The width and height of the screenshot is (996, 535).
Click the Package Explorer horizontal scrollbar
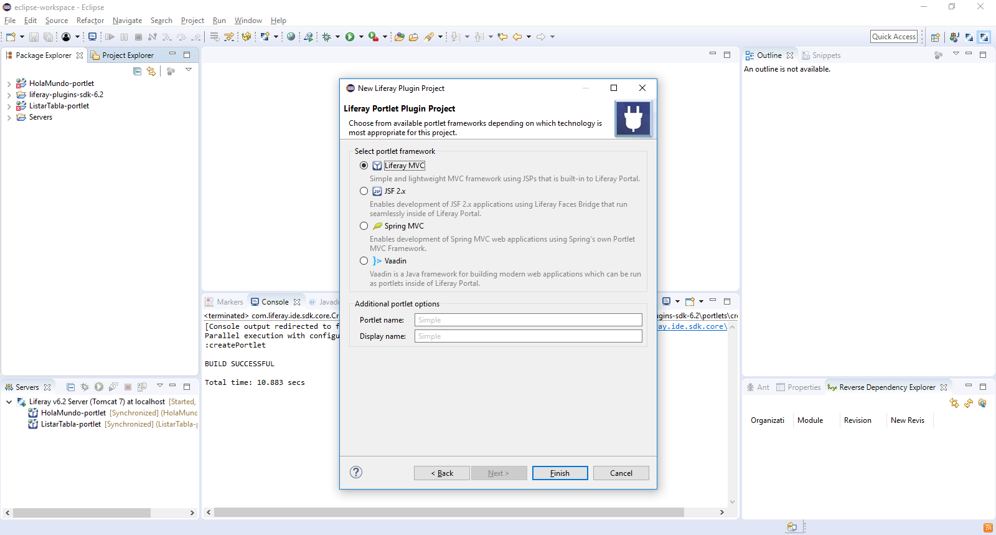(x=82, y=513)
